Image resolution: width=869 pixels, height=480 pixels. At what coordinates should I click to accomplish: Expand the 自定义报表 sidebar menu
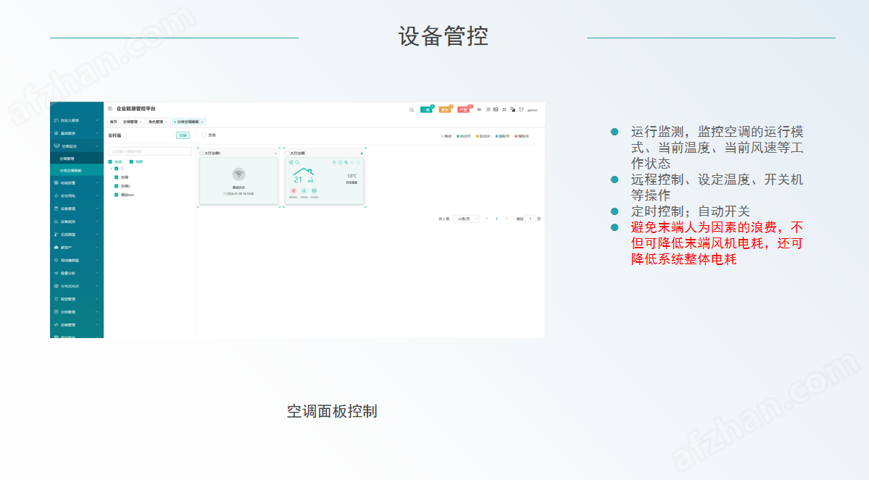coord(97,120)
